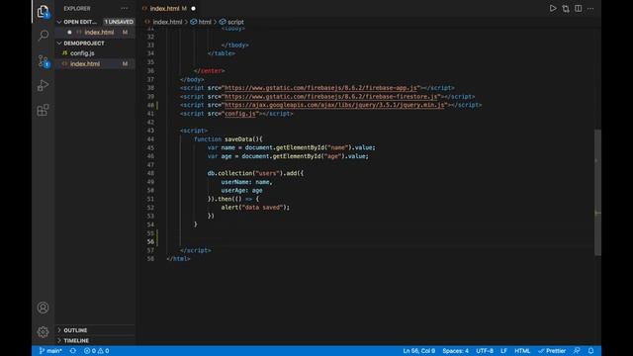The image size is (633, 356).
Task: Click the userName: name line
Action: (x=246, y=182)
